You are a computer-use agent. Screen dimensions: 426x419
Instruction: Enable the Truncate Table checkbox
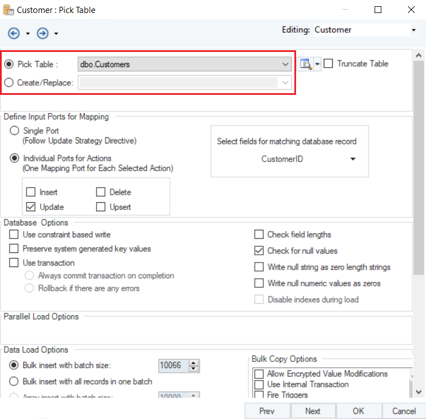click(329, 64)
